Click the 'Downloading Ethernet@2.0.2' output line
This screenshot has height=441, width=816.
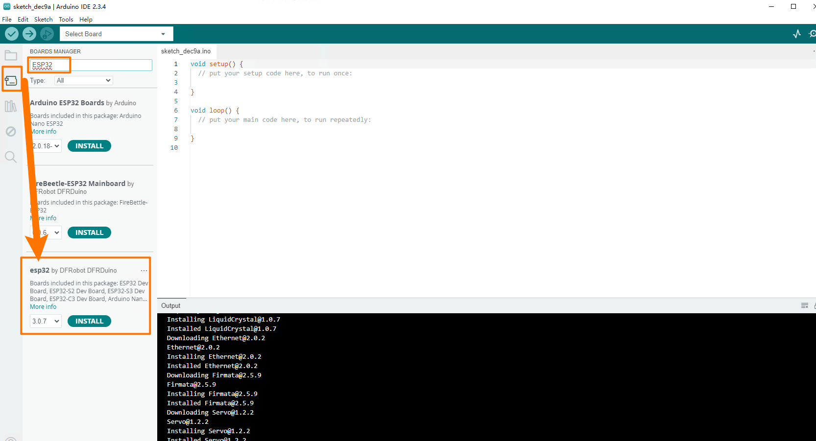click(216, 338)
